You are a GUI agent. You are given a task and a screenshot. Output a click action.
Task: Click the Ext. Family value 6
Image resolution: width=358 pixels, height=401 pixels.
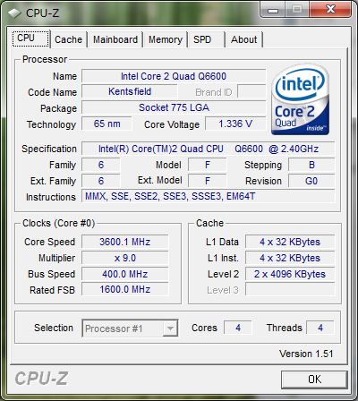101,181
